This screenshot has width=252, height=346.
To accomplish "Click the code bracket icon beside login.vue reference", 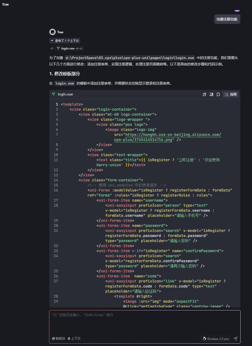I will click(52, 48).
